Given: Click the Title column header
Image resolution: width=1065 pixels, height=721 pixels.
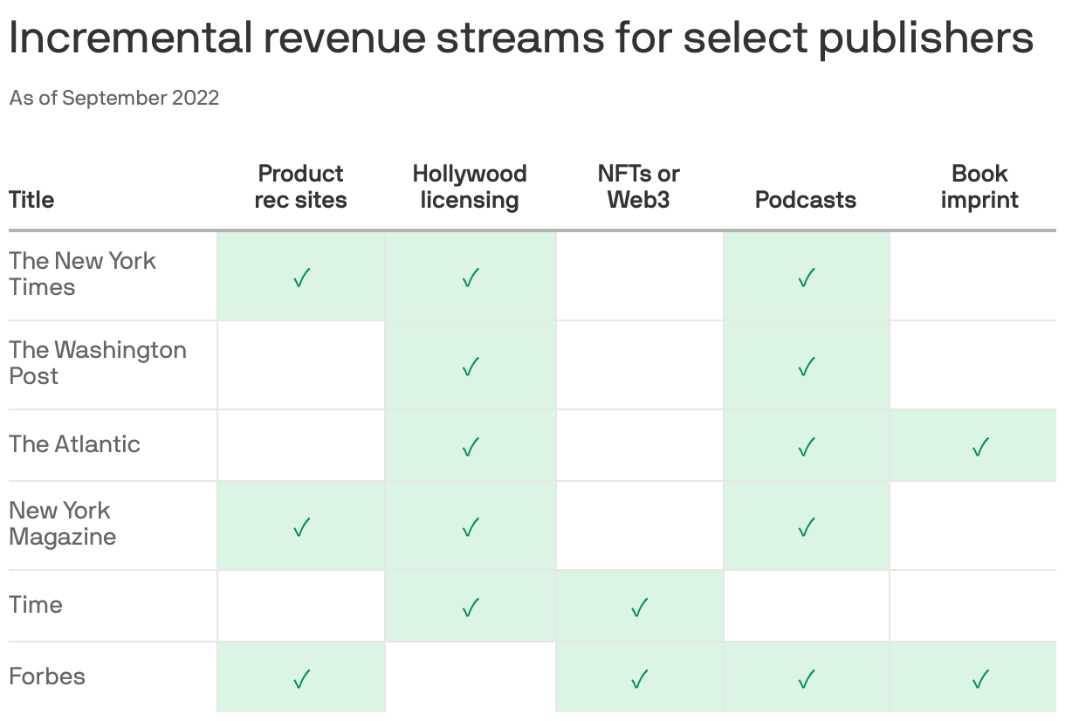Looking at the screenshot, I should (x=31, y=200).
